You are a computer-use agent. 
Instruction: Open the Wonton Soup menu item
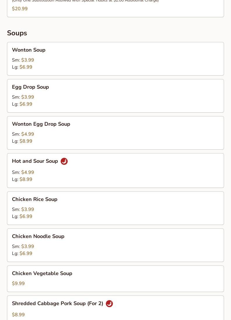pos(116,59)
